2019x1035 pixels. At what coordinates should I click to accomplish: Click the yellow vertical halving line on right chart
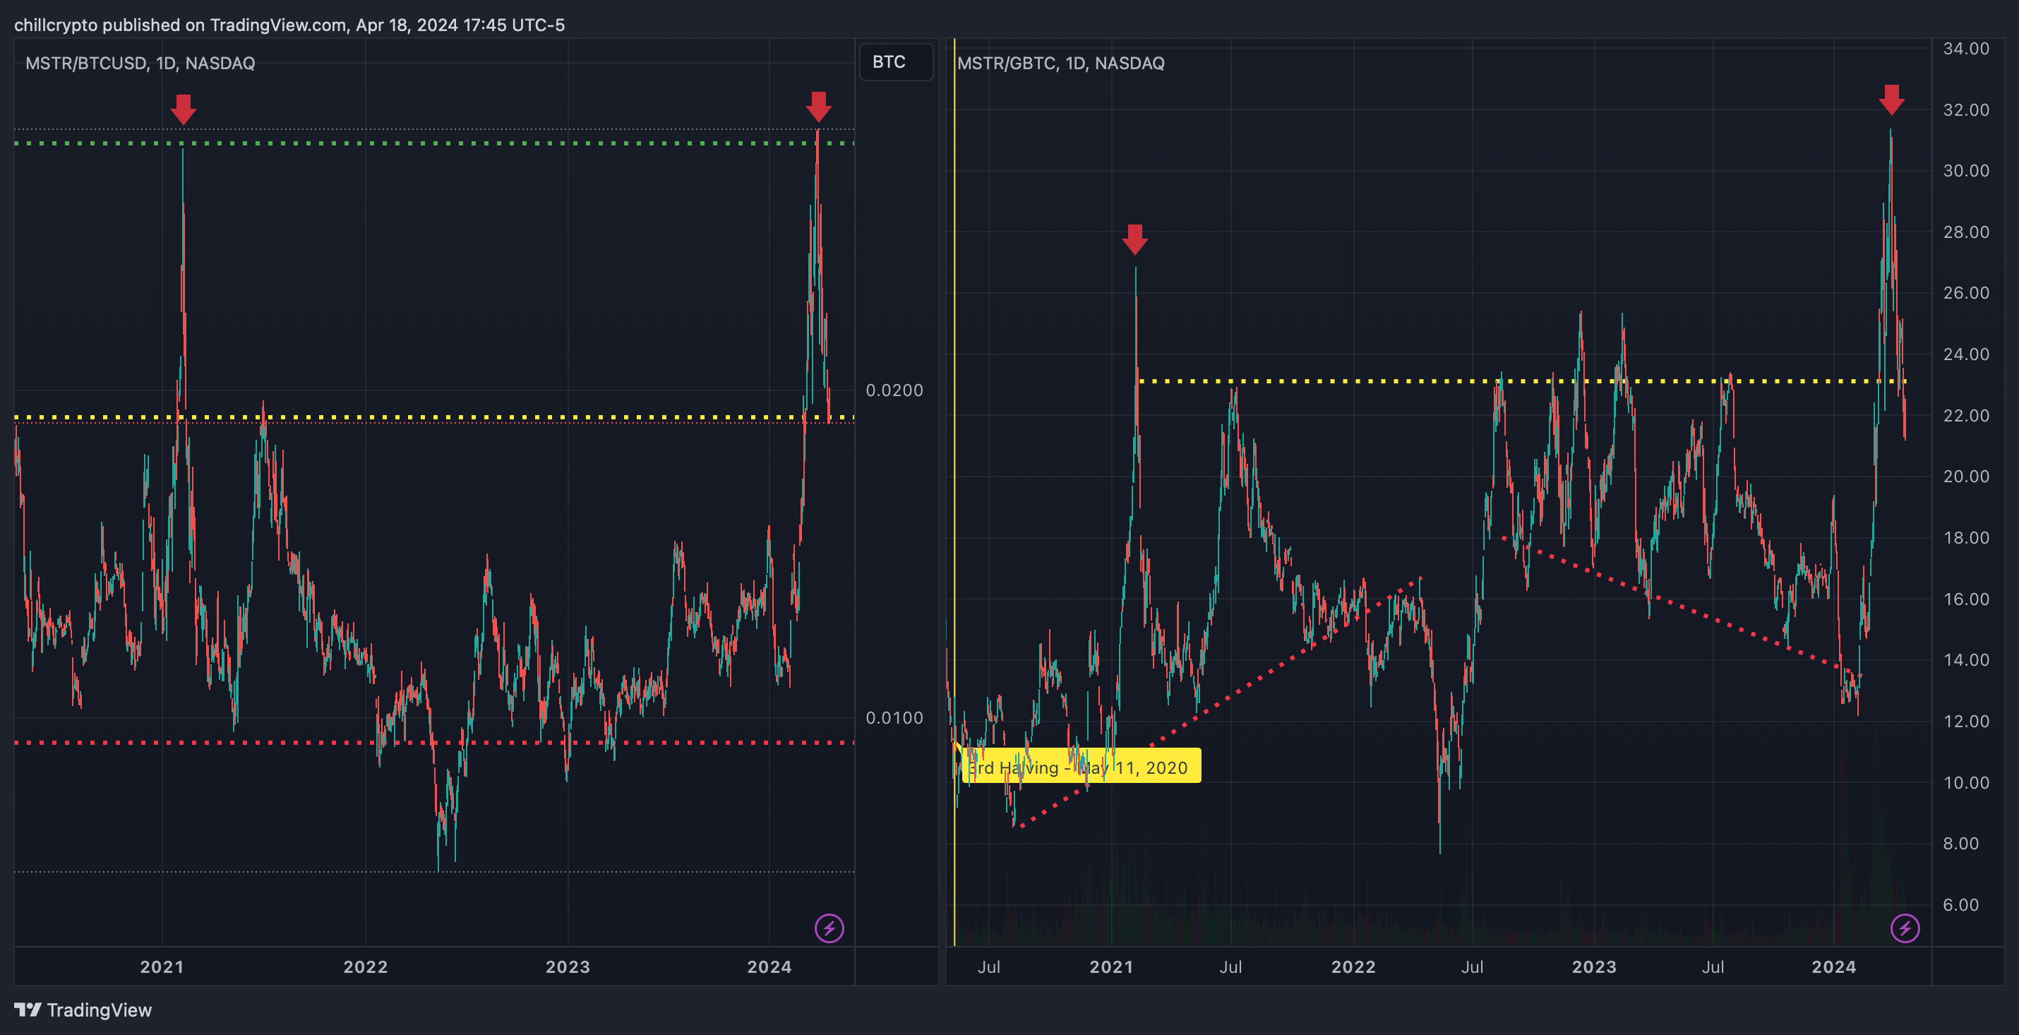(954, 492)
